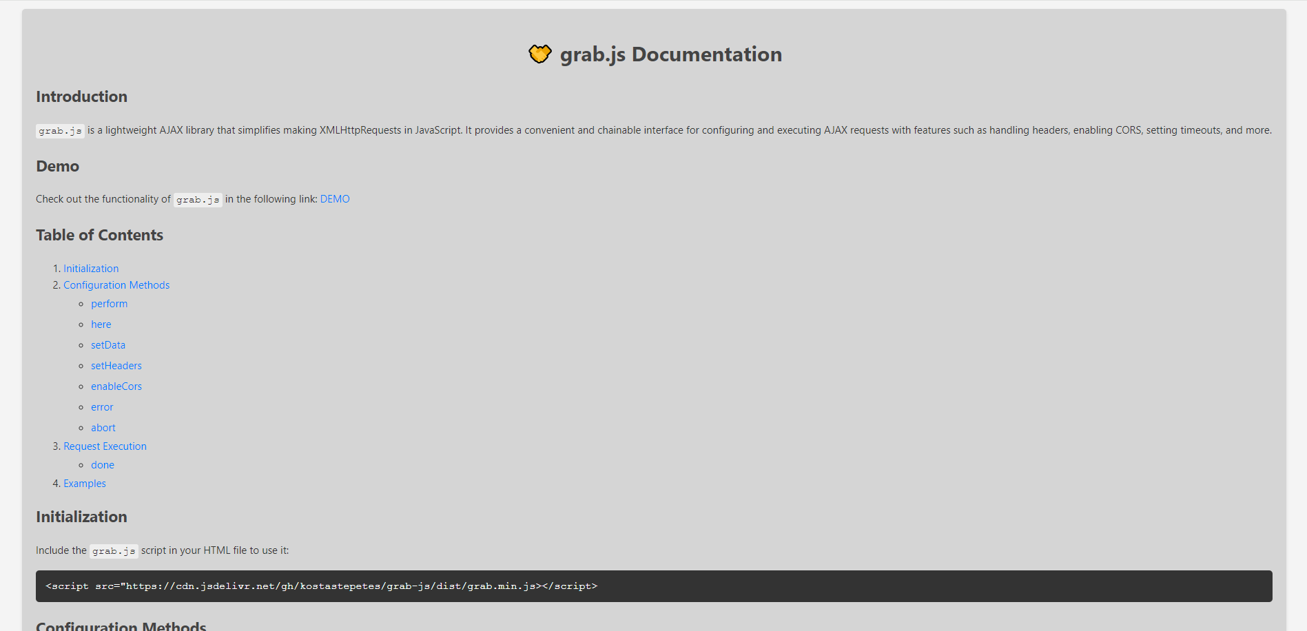Open the error method link
Image resolution: width=1307 pixels, height=631 pixels.
coord(102,407)
